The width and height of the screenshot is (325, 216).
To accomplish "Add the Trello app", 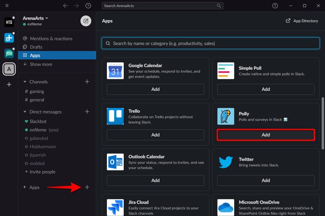I will click(x=155, y=135).
